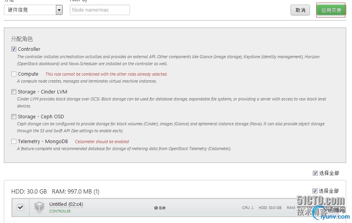Toggle 选择全部 in the HDD group
Viewport: 352px width, 223px height.
pyautogui.click(x=315, y=191)
